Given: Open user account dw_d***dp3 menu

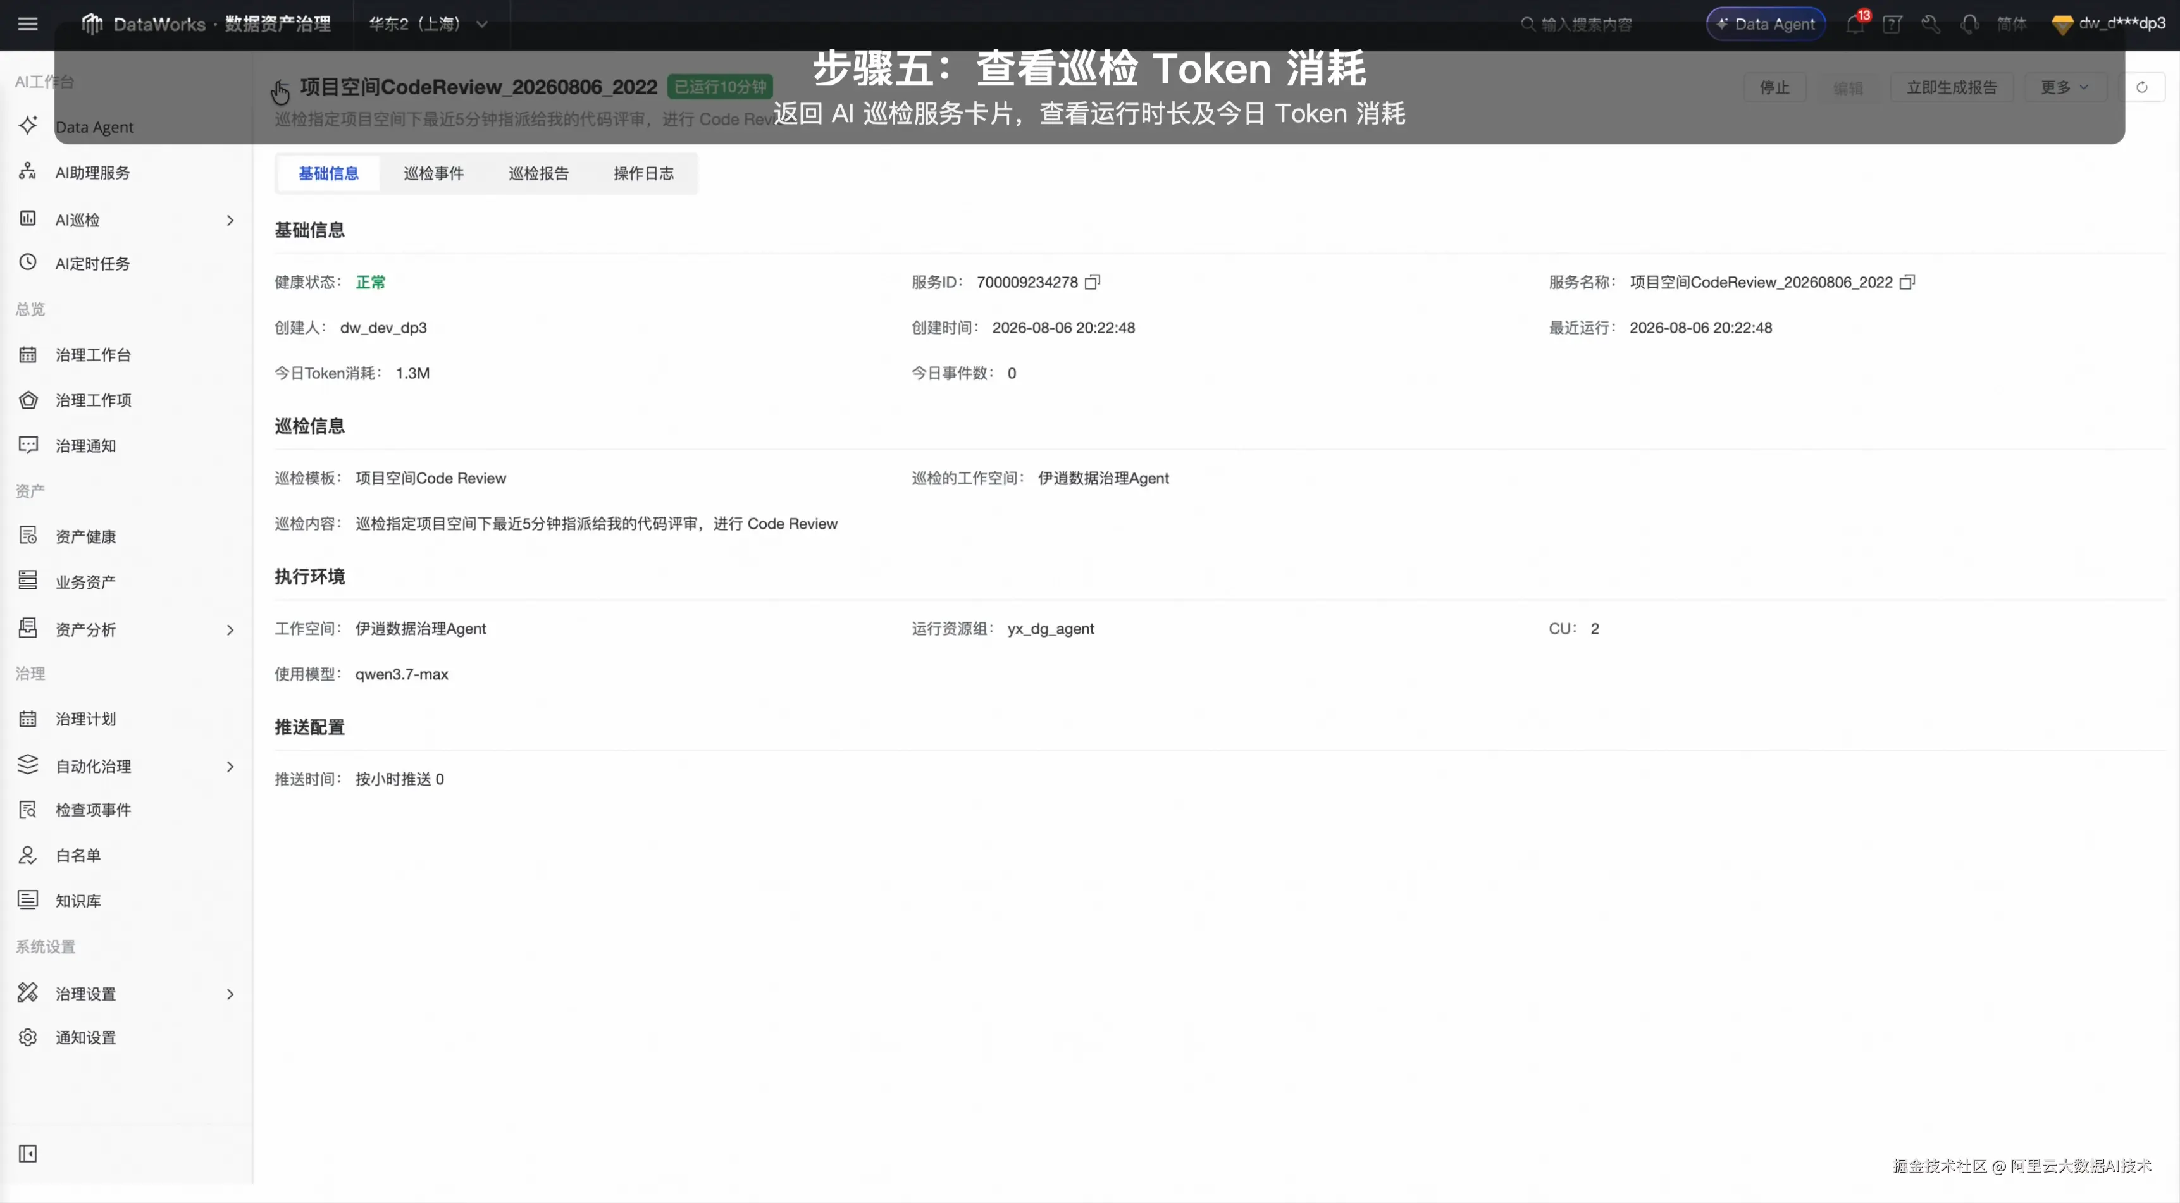Looking at the screenshot, I should [x=2108, y=23].
